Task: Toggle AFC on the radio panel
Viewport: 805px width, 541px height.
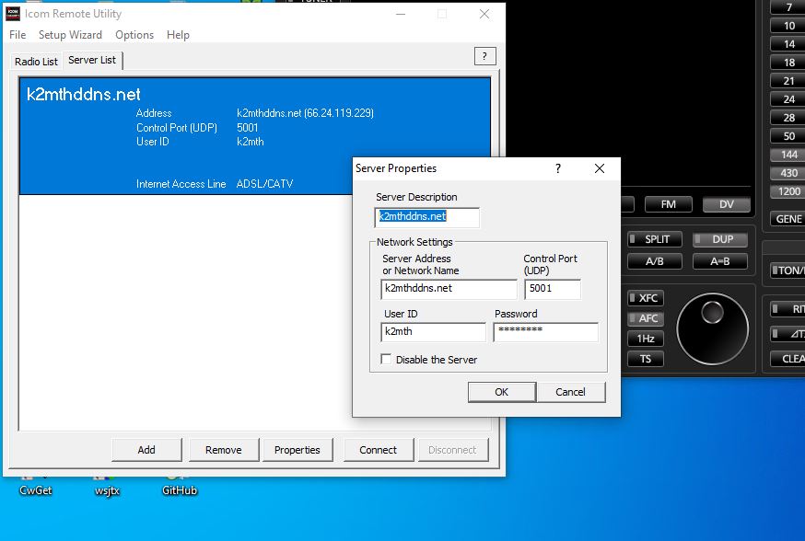Action: pyautogui.click(x=646, y=318)
